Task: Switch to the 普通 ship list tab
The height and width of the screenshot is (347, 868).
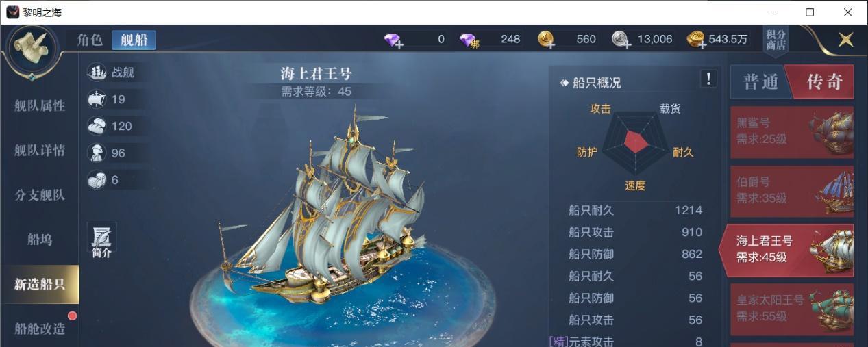Action: (x=760, y=82)
